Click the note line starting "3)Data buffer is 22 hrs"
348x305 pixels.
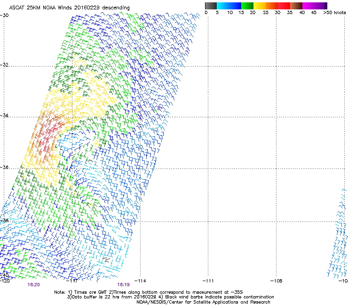[x=170, y=297]
